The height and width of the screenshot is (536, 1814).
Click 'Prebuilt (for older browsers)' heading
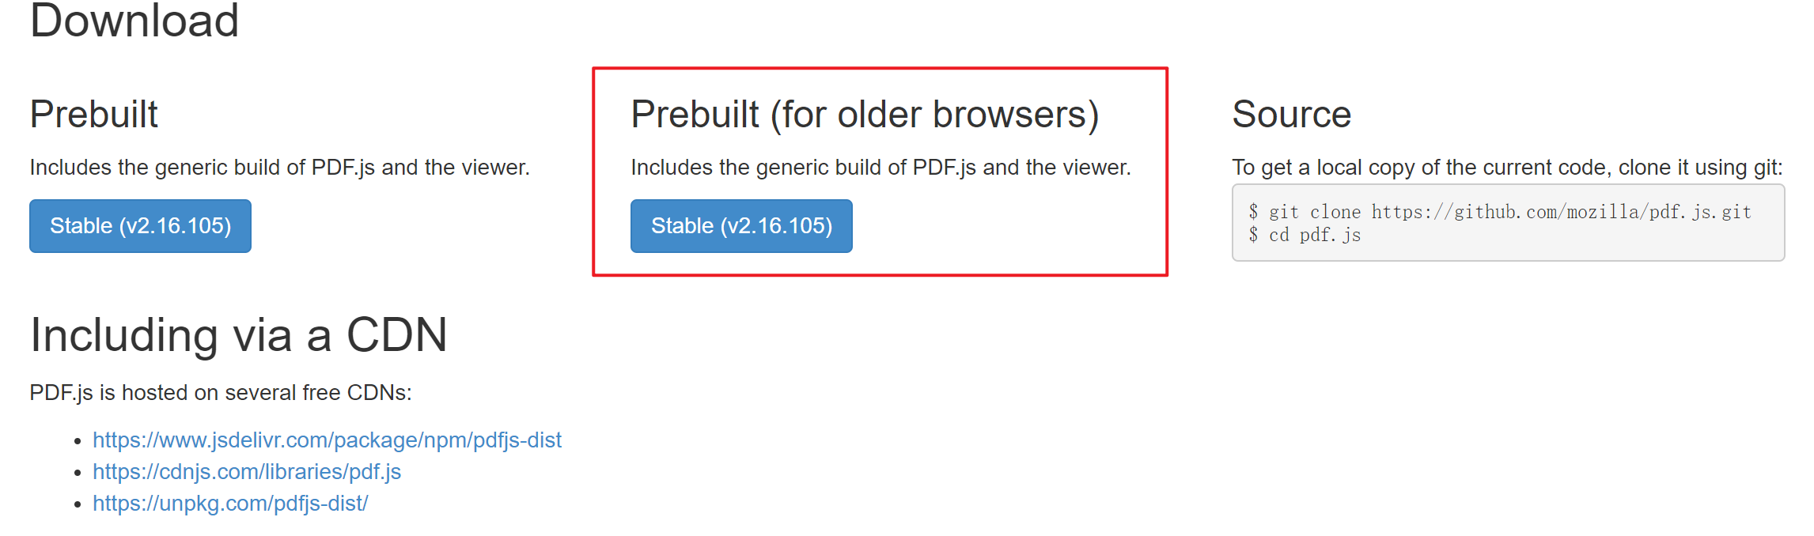865,115
